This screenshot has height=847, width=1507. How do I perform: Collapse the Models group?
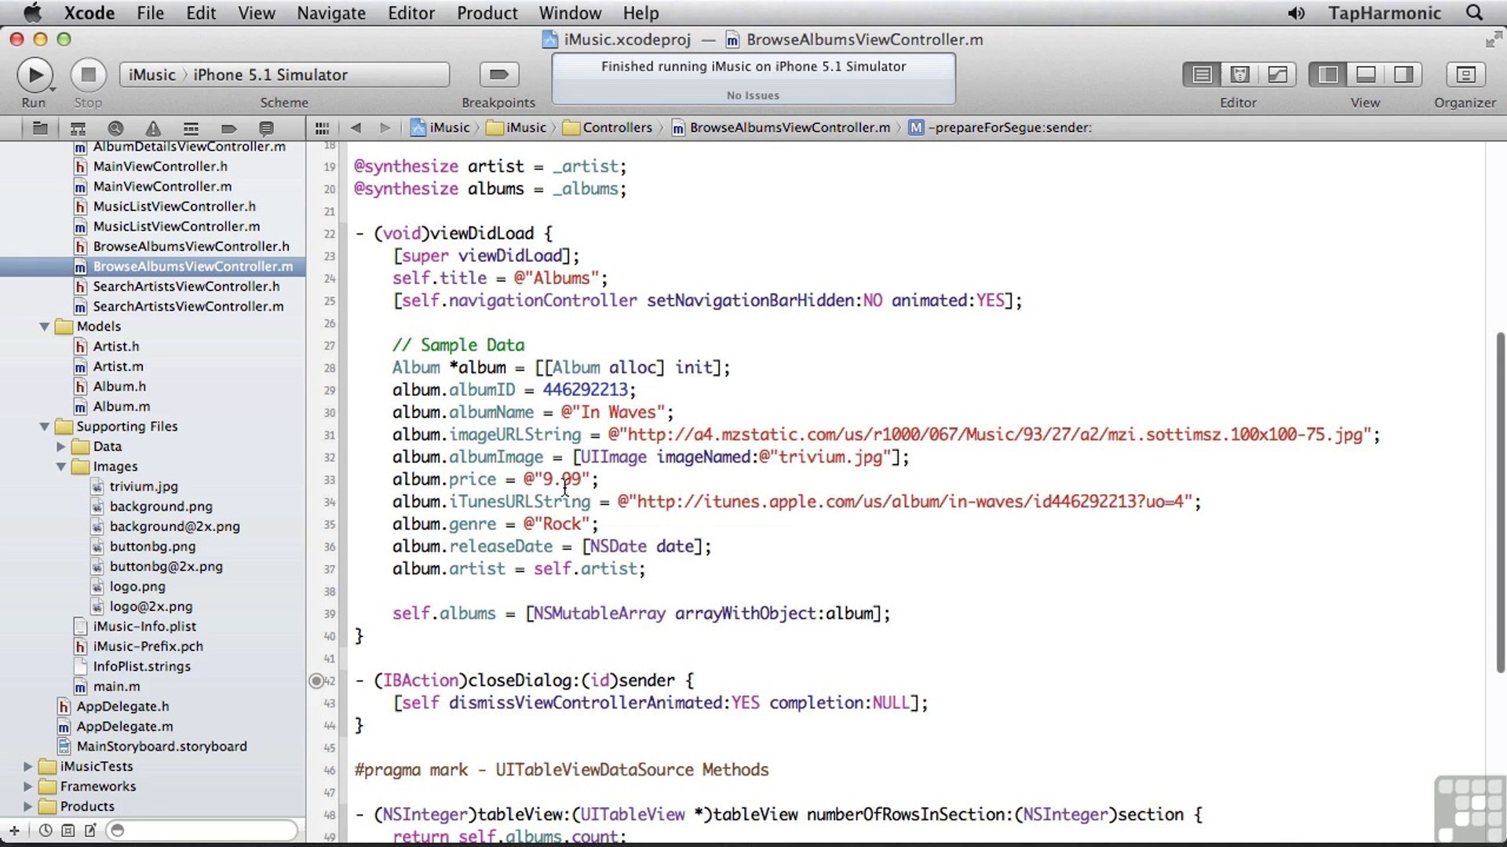tap(45, 327)
